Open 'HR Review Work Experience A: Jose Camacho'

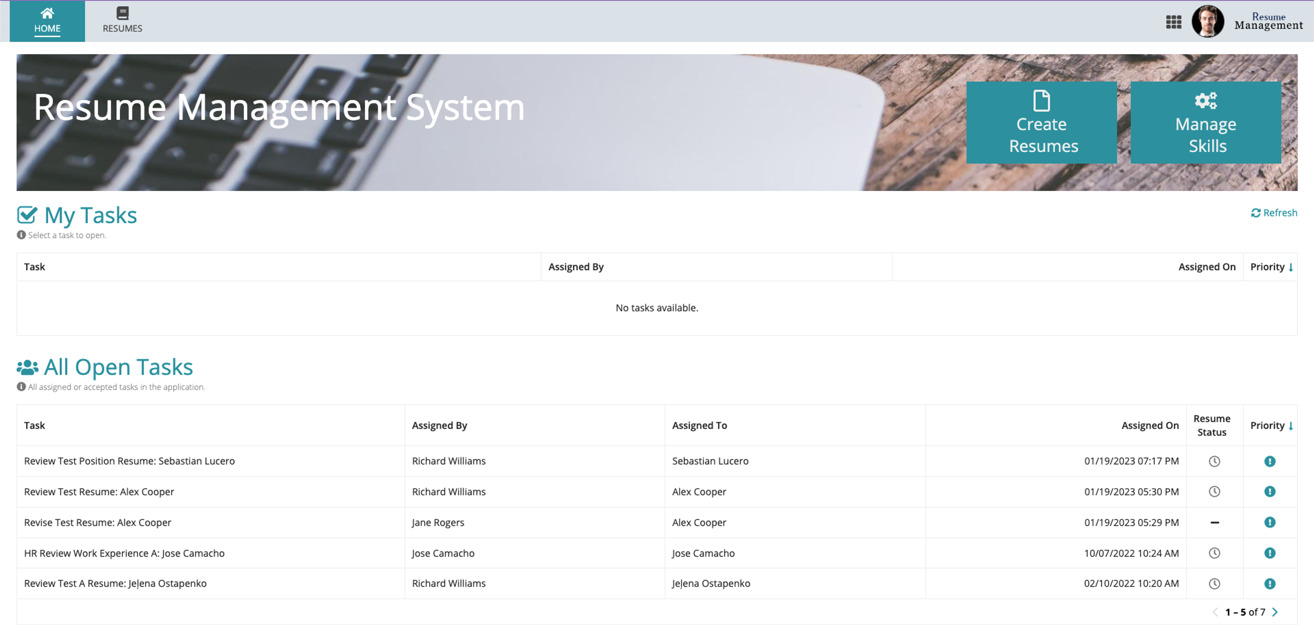(x=124, y=553)
